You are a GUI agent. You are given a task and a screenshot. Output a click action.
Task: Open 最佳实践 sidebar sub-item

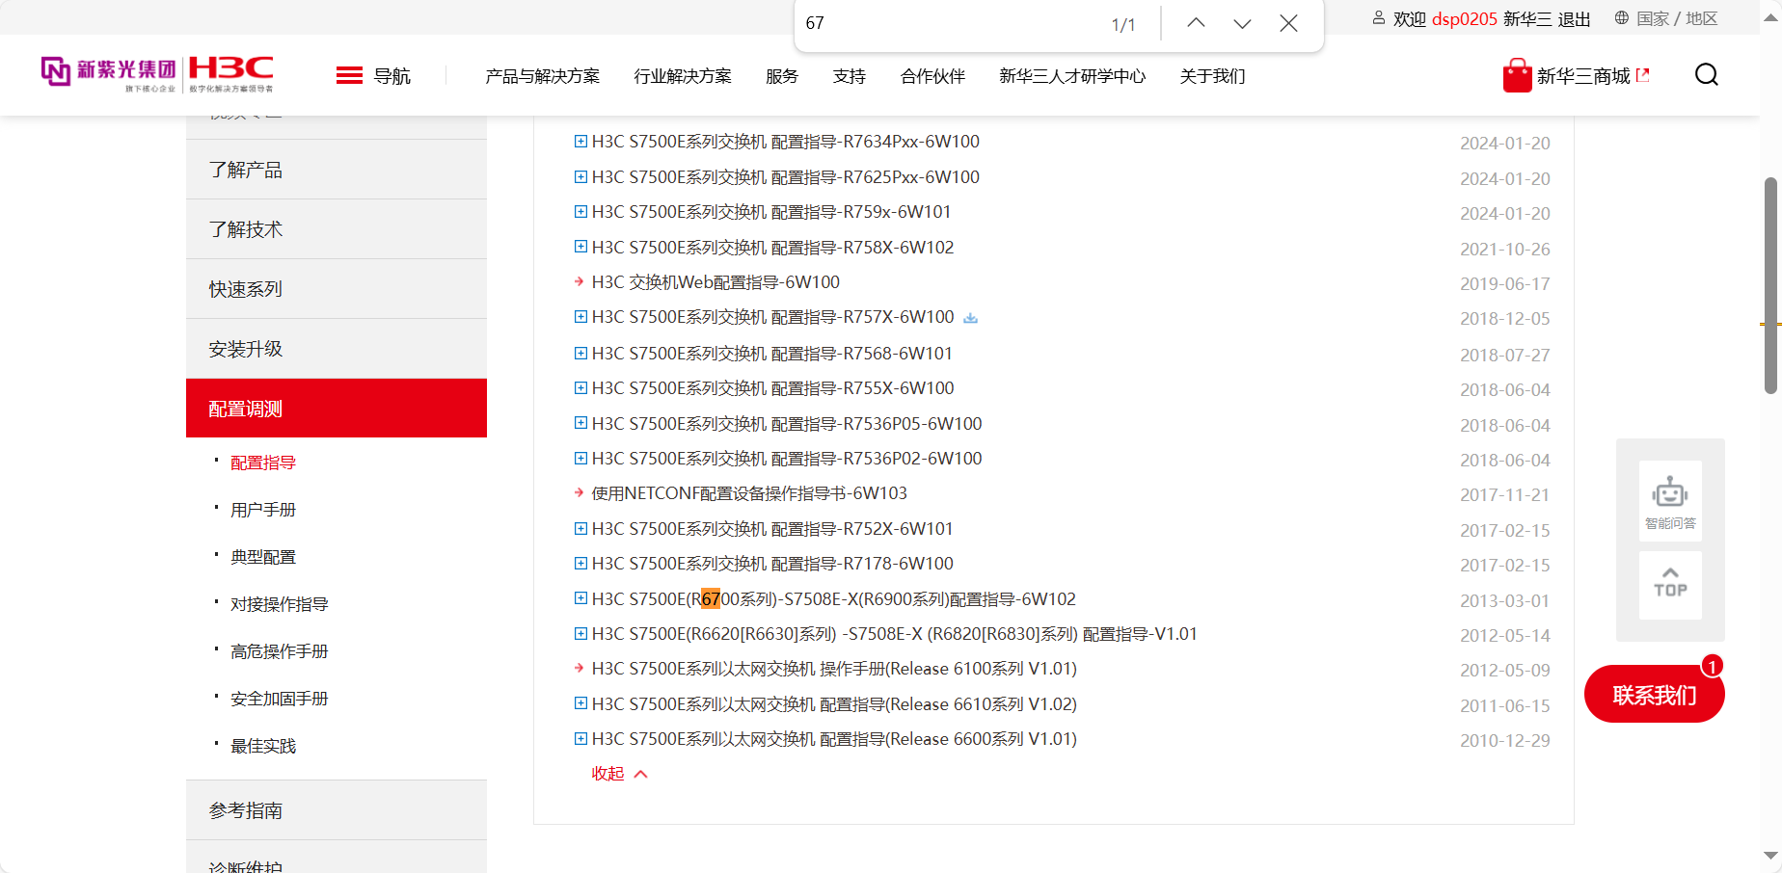tap(263, 746)
